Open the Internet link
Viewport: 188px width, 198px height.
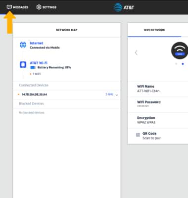[x=37, y=43]
